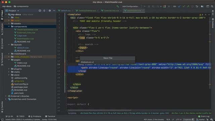Viewport: 215px width, 121px height.
Task: Click the Collapse All icon in Project panel
Action: [44, 10]
